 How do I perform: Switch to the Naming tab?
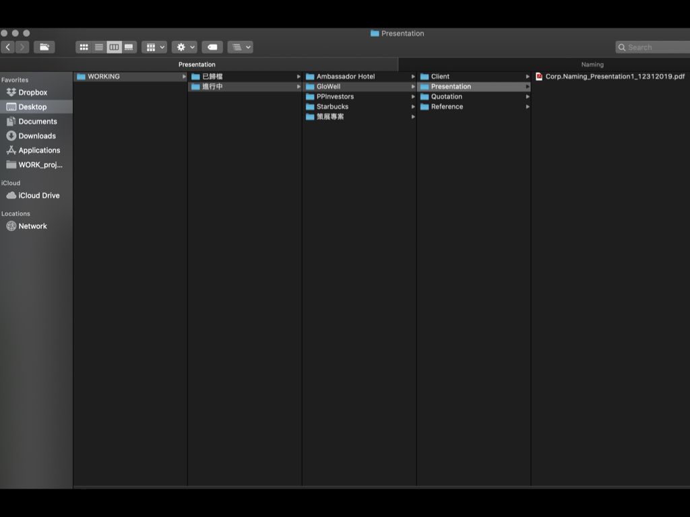592,65
